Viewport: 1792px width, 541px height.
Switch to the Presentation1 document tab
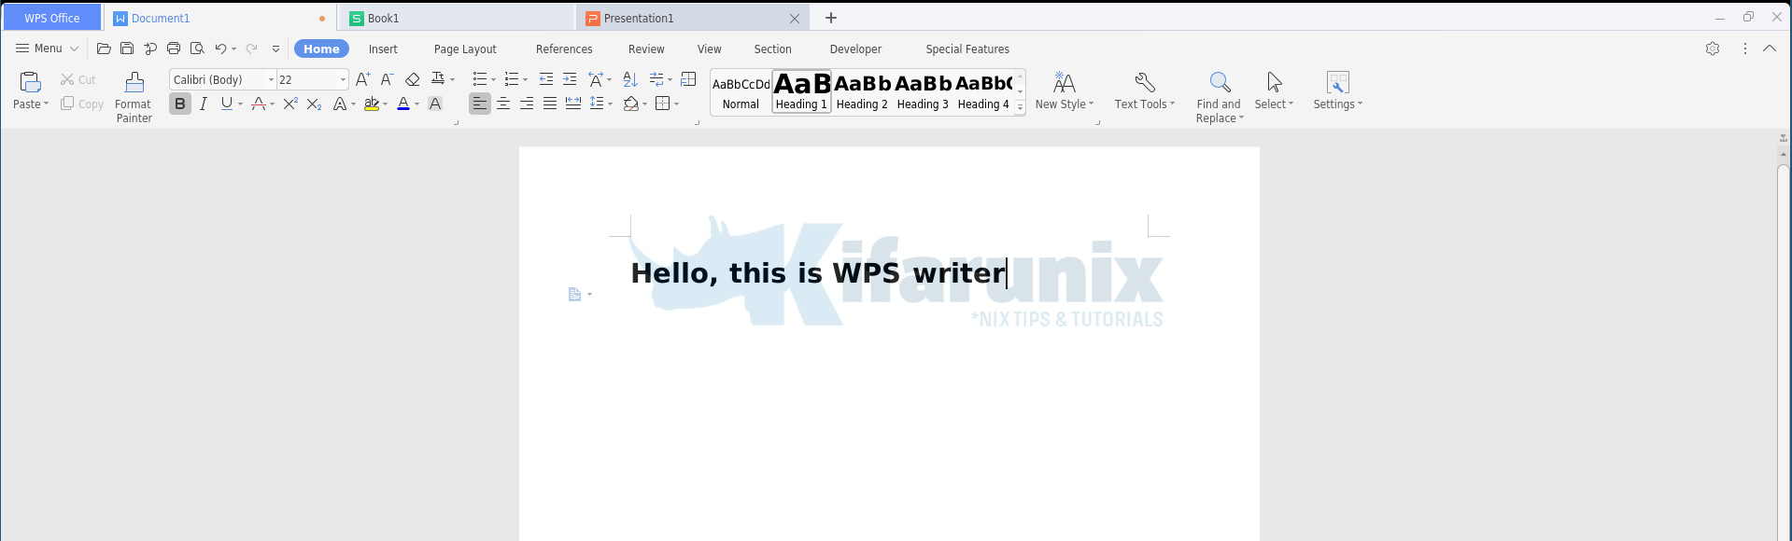coord(693,18)
